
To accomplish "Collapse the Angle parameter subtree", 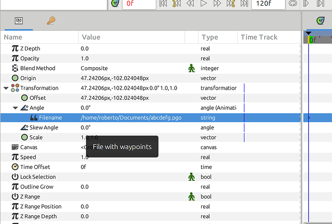I will (x=15, y=108).
